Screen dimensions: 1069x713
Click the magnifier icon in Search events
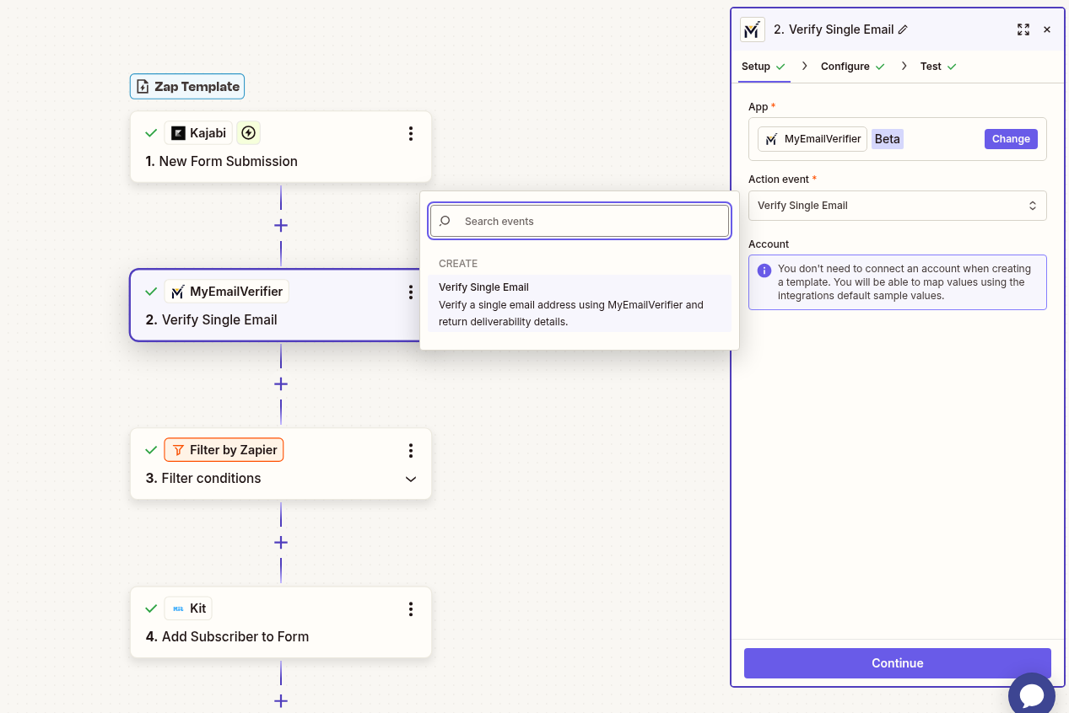(x=445, y=221)
